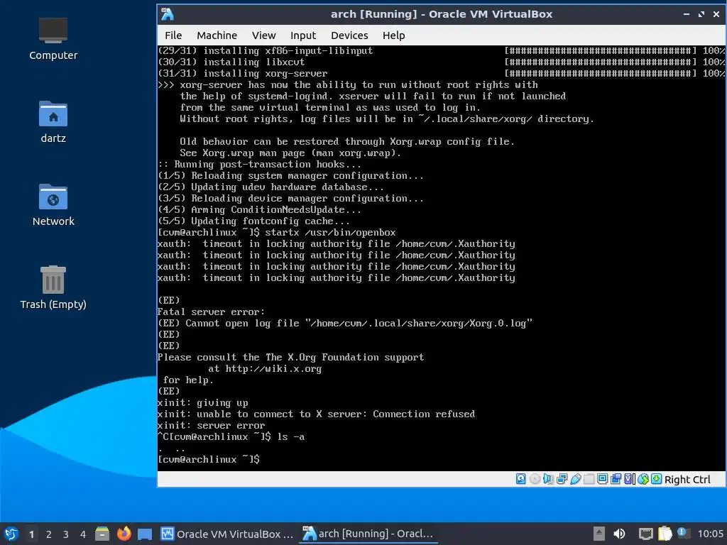This screenshot has width=727, height=545.
Task: Open the Devices menu
Action: (x=349, y=35)
